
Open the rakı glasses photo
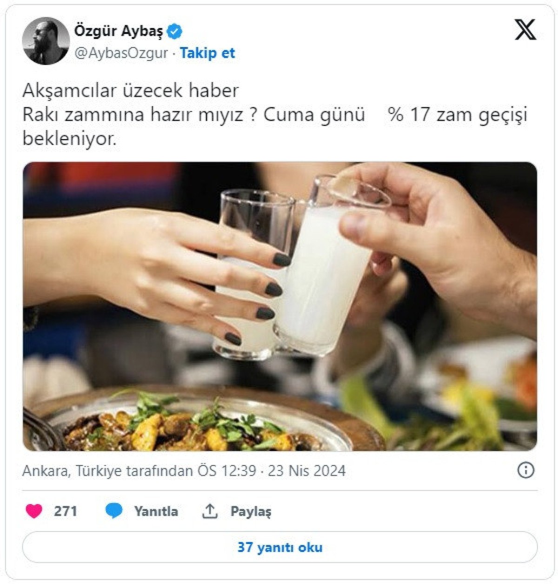(280, 306)
